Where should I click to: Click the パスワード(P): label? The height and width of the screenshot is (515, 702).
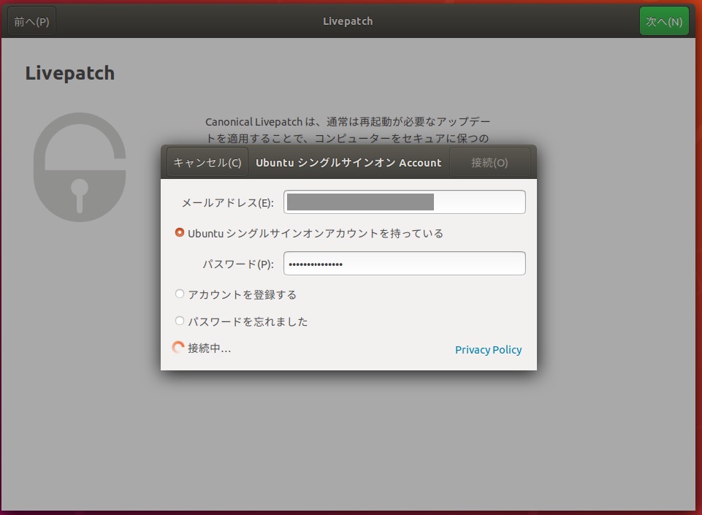pos(238,264)
